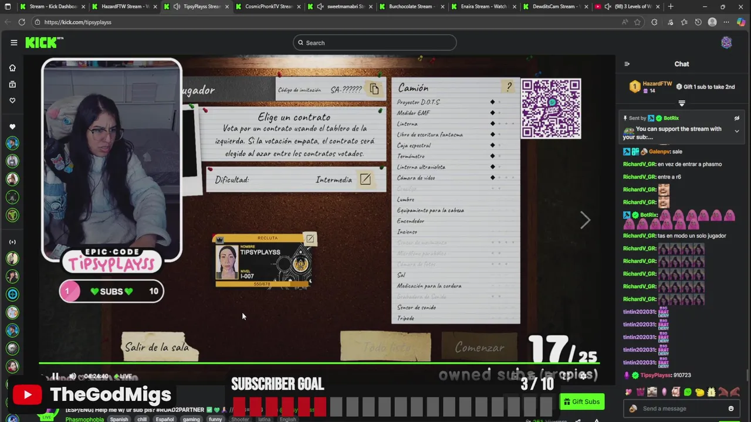Image resolution: width=751 pixels, height=422 pixels.
Task: Copy the invitation code icon
Action: point(374,89)
